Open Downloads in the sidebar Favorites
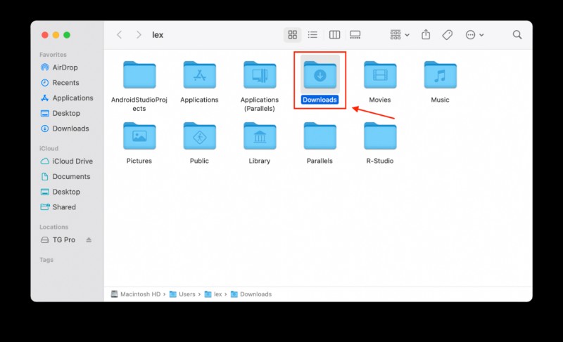The width and height of the screenshot is (563, 342). pyautogui.click(x=65, y=129)
